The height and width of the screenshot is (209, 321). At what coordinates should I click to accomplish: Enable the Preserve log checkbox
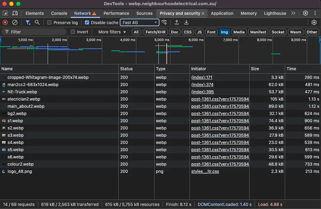pos(49,23)
